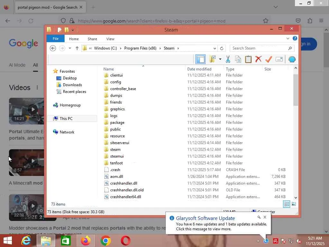Switch to the Home ribbon tab

[x=74, y=39]
